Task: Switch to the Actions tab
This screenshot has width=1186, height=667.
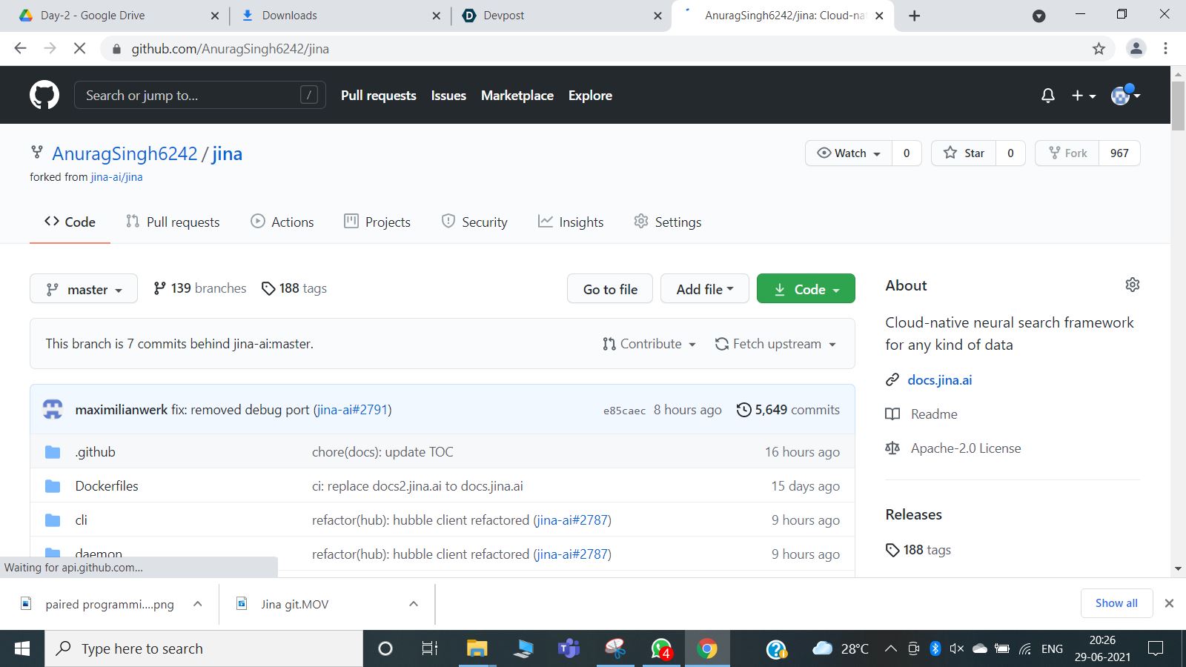Action: coord(282,222)
